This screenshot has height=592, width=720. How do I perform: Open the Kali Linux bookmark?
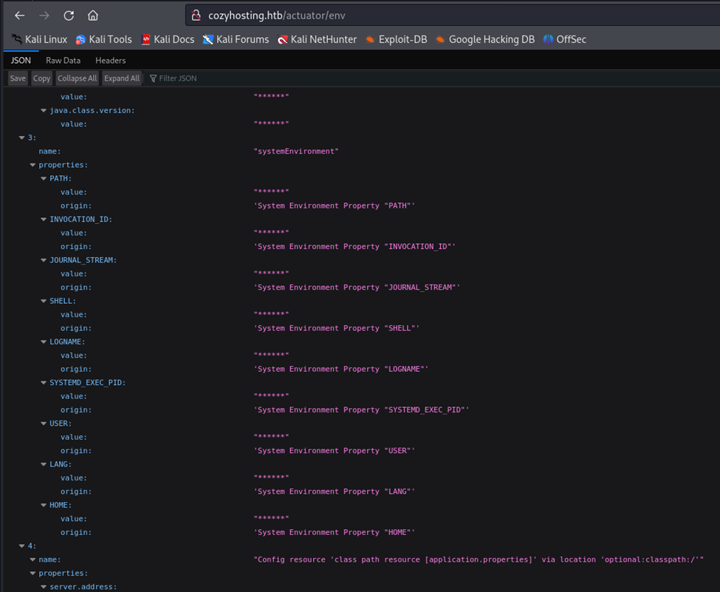[39, 39]
